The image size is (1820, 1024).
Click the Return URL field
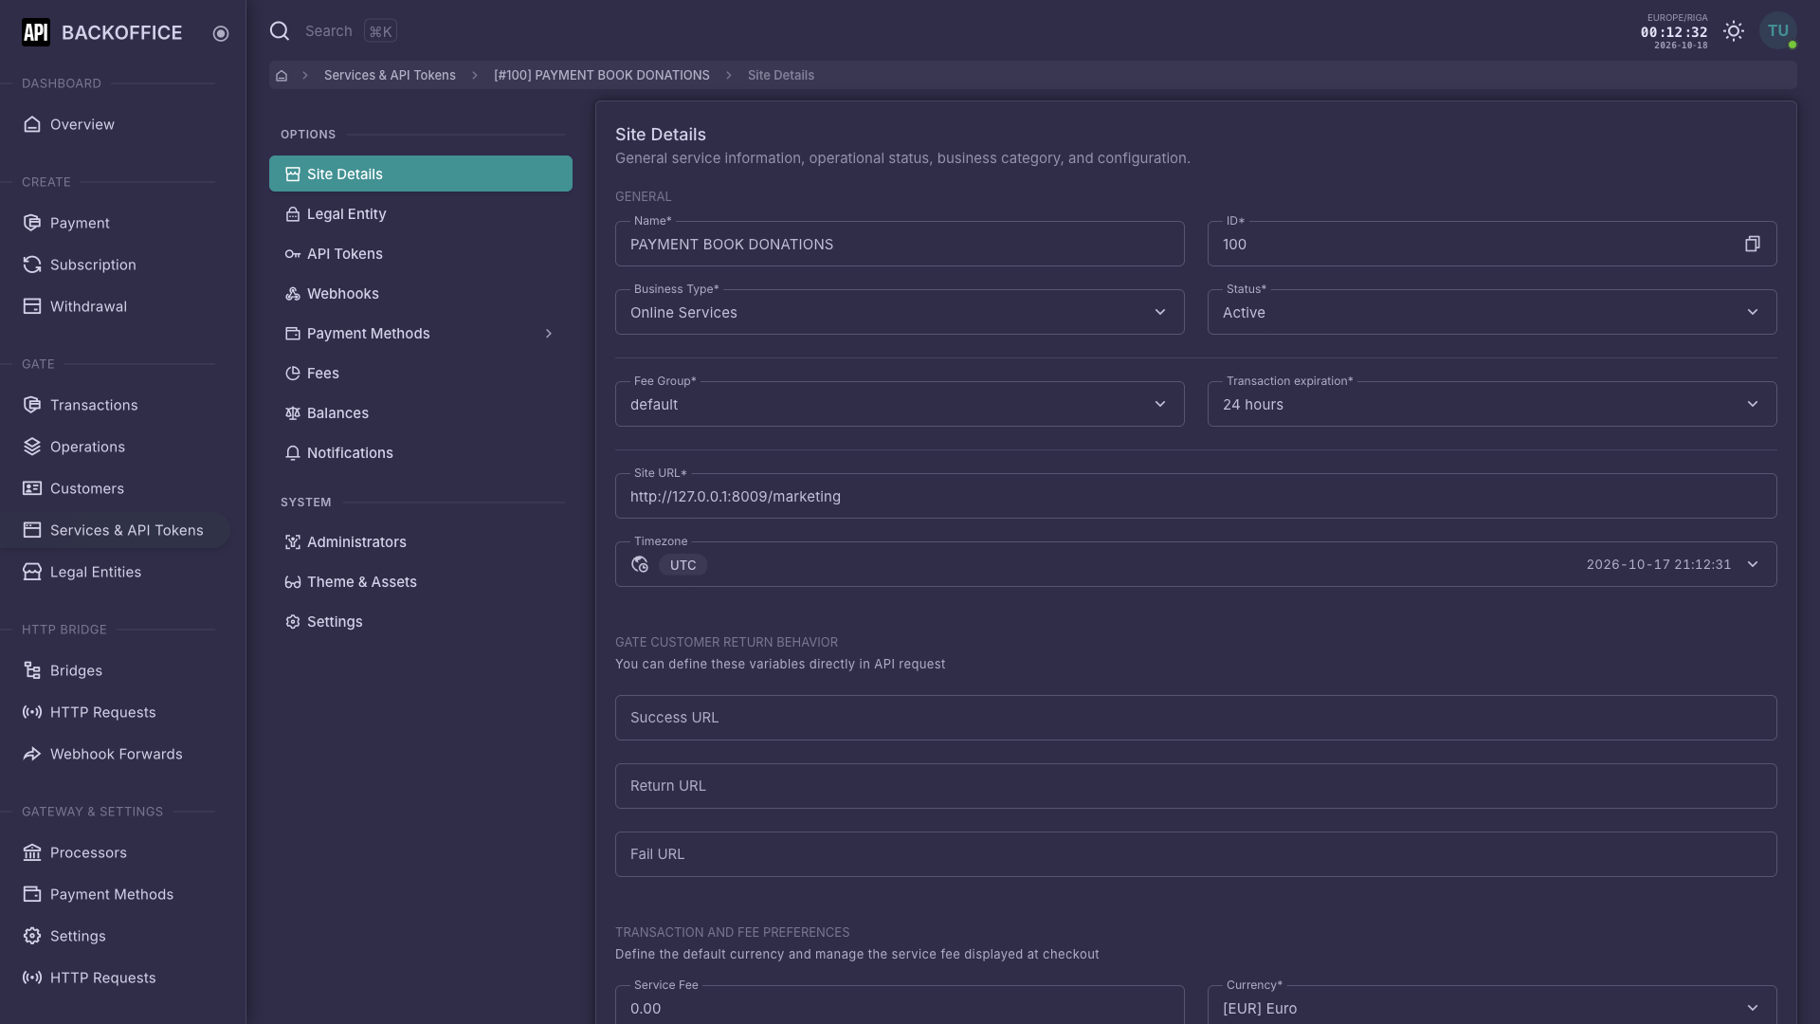1196,786
